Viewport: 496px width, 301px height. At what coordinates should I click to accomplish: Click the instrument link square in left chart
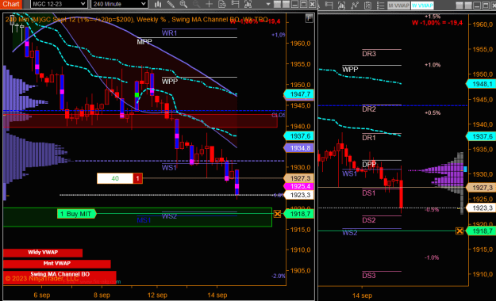277,5
